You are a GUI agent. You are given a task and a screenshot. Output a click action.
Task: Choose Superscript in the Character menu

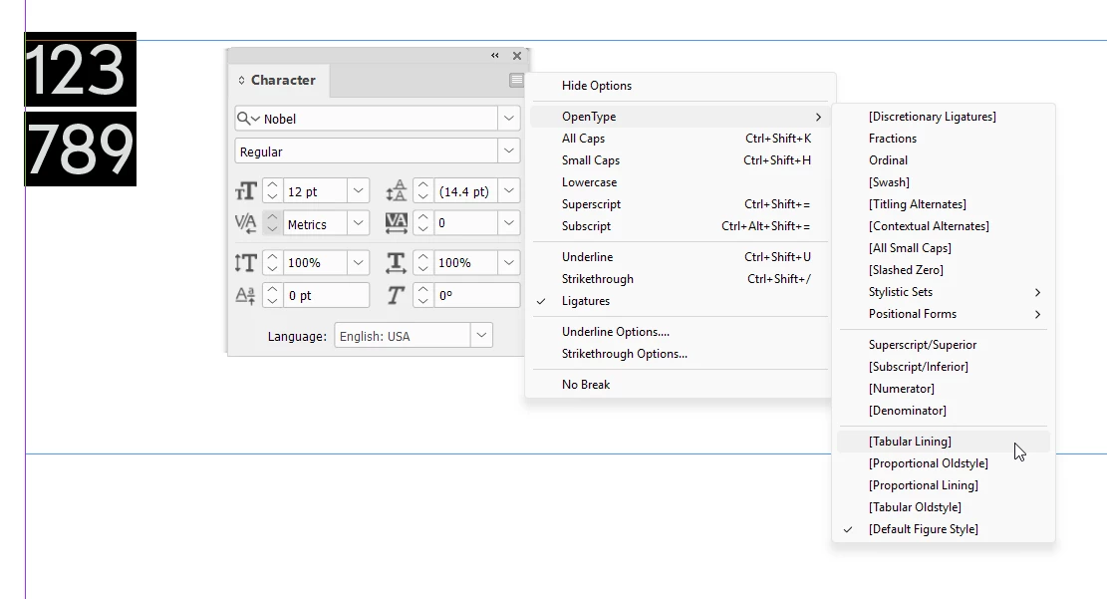click(x=680, y=204)
